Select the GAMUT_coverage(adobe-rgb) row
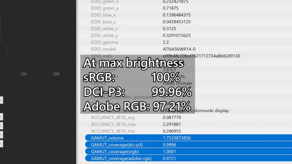Image resolution: width=292 pixels, height=164 pixels. tap(188, 159)
